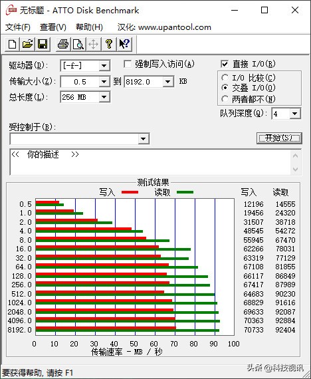Click the yellow question mark Help icon
Image resolution: width=311 pixels, height=379 pixels.
coord(109,45)
